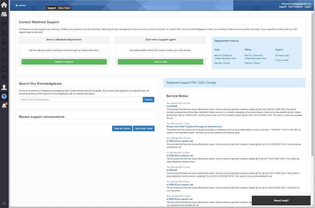This screenshot has width=315, height=208.
Task: Click the '24 hours a day' Support hours text
Action: pos(282,55)
